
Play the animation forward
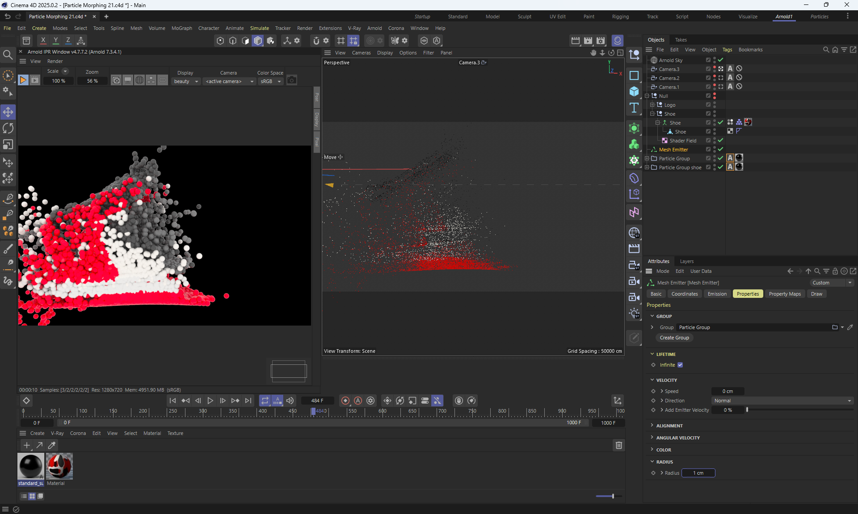pos(210,401)
